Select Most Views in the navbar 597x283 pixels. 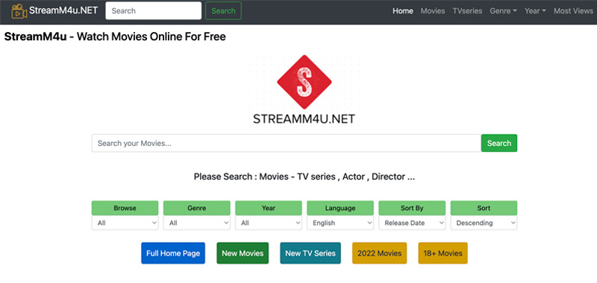click(x=573, y=11)
